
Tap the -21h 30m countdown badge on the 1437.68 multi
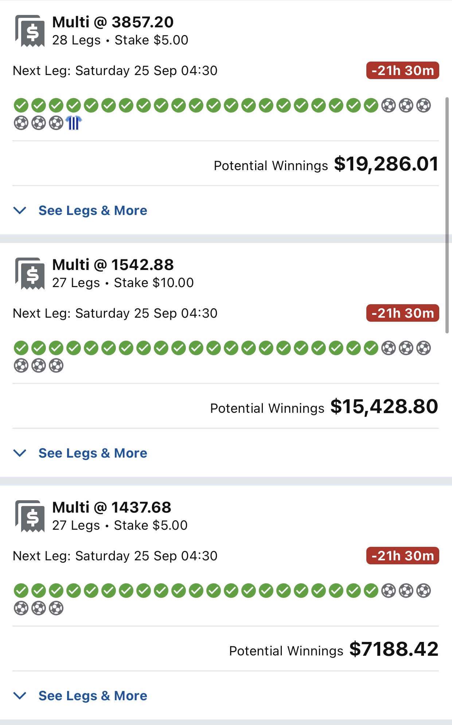pos(403,556)
